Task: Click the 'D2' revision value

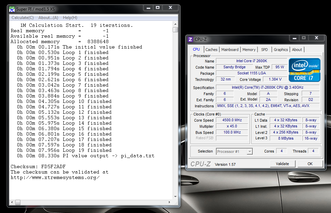Action: (x=311, y=100)
